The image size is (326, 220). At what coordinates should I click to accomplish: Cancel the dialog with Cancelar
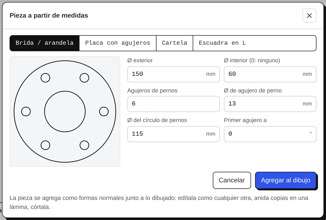[232, 180]
